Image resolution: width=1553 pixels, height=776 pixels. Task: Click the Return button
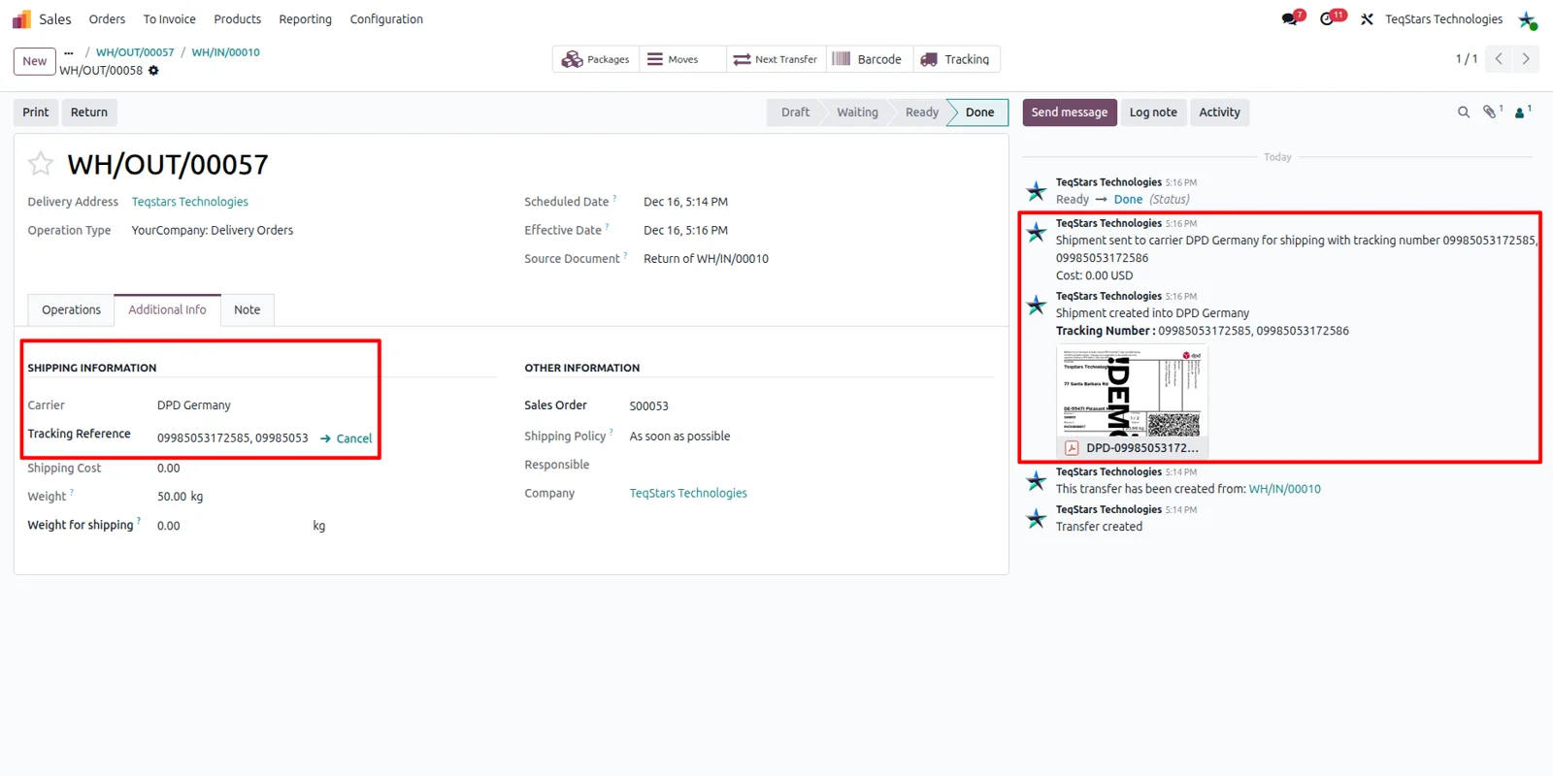click(x=89, y=113)
